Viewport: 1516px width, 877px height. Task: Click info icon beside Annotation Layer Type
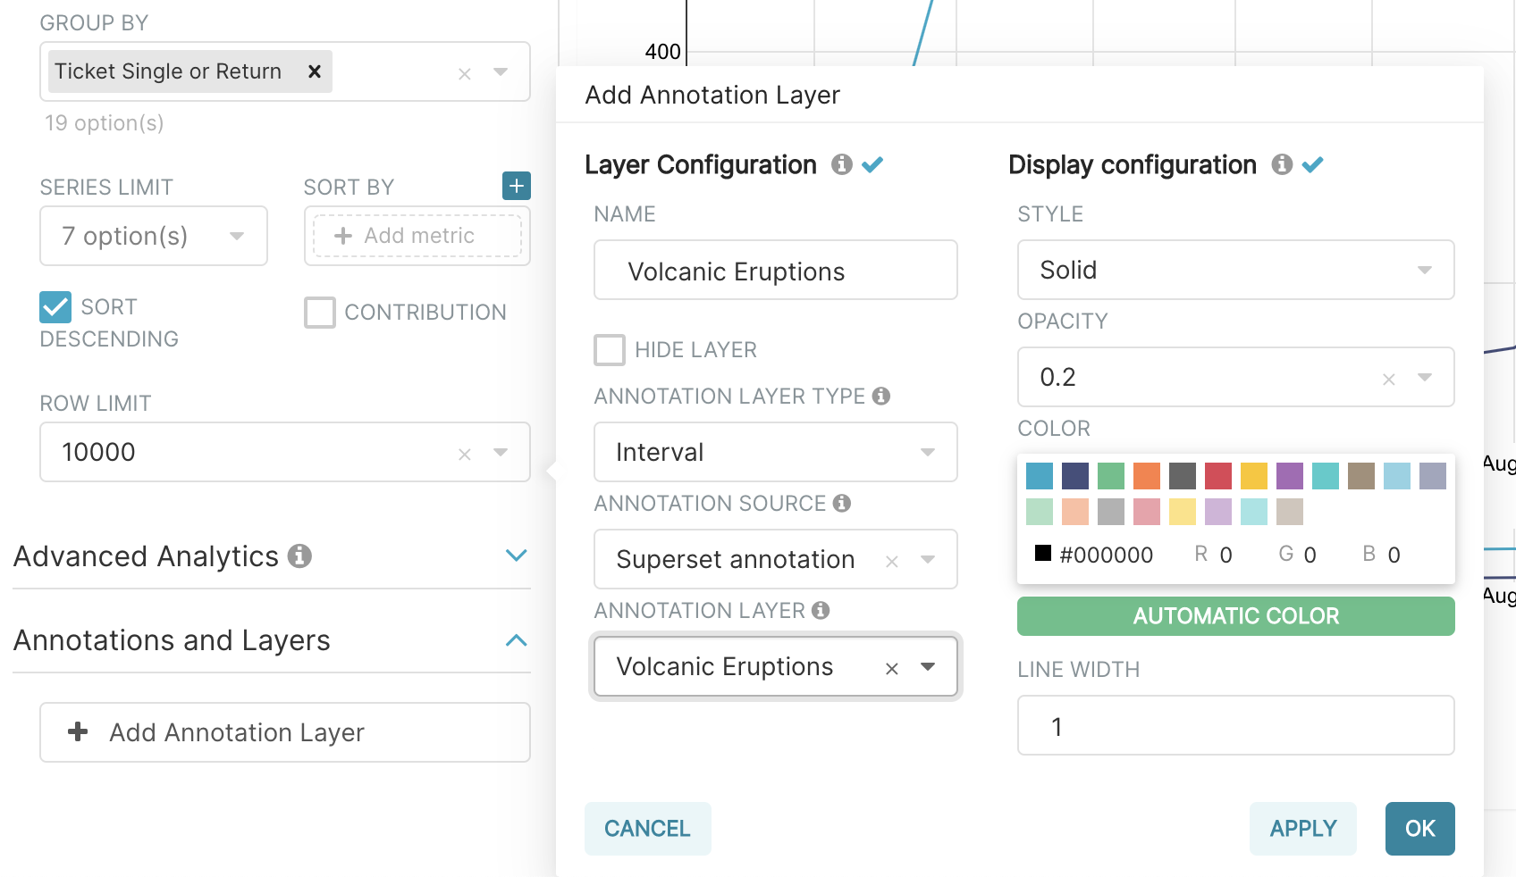[x=881, y=396]
